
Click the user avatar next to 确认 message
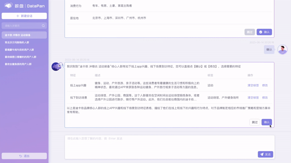pyautogui.click(x=283, y=50)
